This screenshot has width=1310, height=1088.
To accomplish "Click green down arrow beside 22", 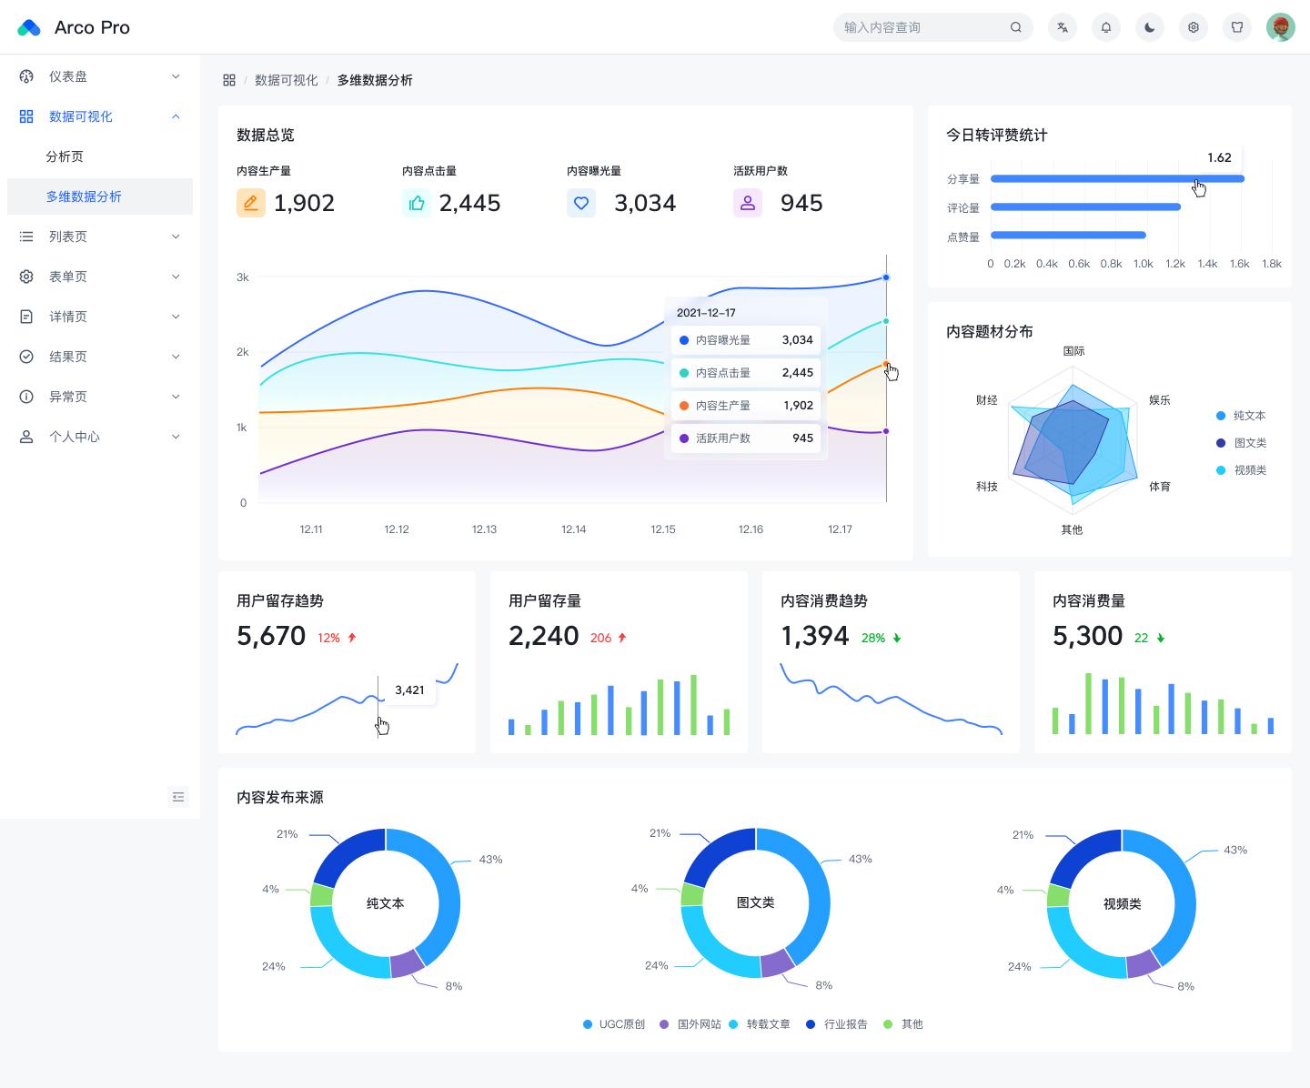I will pyautogui.click(x=1161, y=638).
